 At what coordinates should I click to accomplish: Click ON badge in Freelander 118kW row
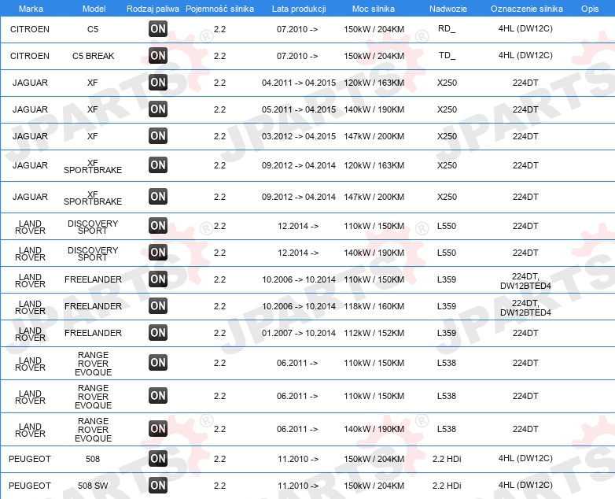pos(158,305)
